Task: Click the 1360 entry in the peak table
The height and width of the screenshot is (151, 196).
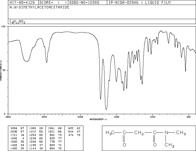Action: (33, 128)
